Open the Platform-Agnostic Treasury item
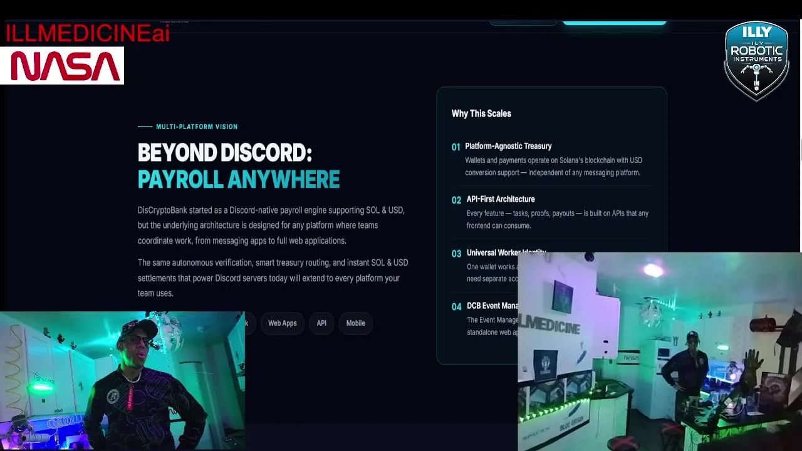The height and width of the screenshot is (451, 802). pos(508,146)
